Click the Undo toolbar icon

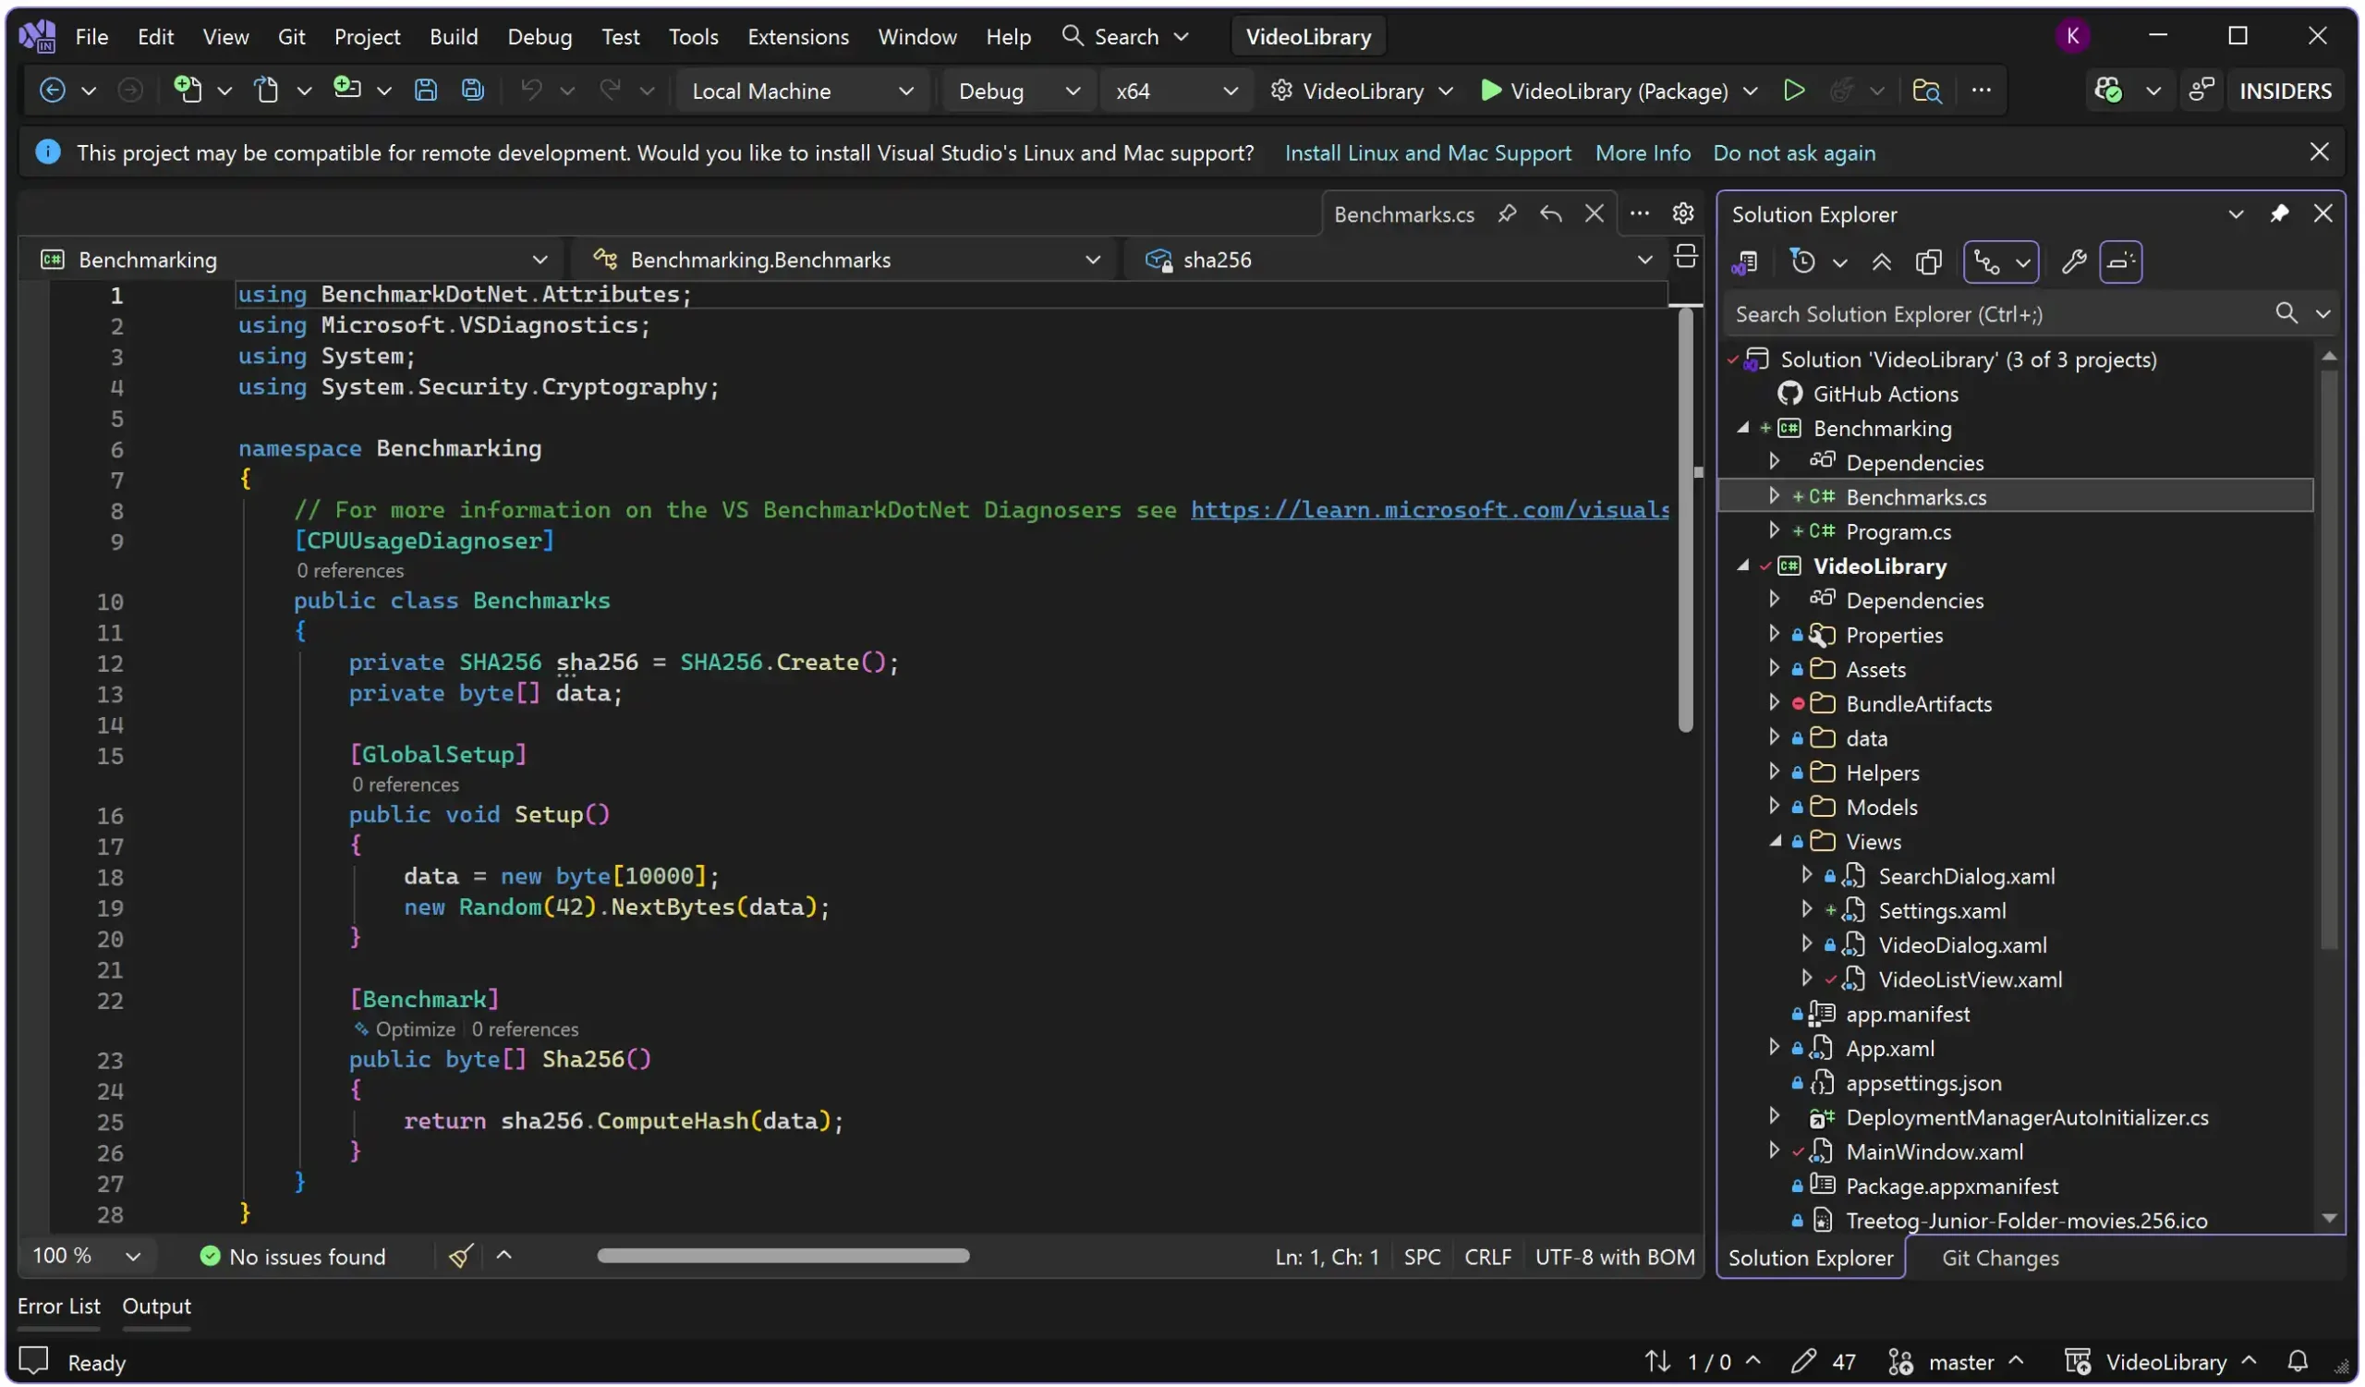532,90
